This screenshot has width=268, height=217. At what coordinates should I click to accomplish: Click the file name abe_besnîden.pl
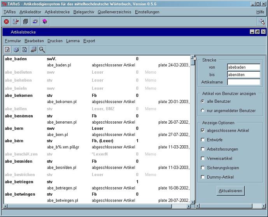(x=62, y=168)
